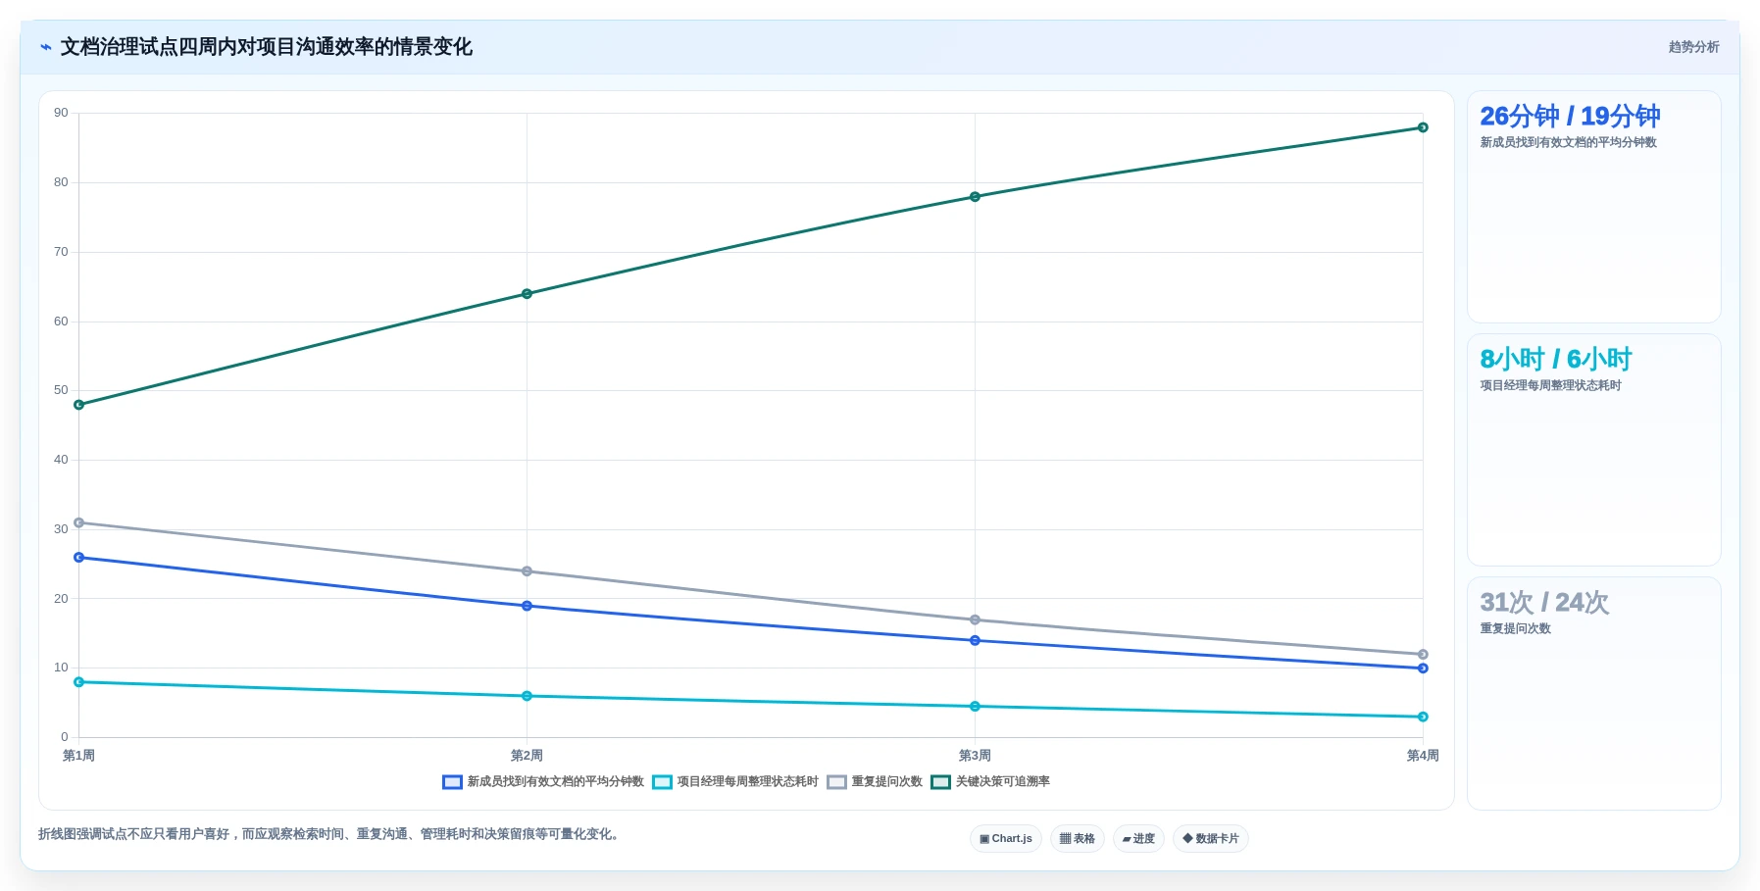Toggle the 新成员找到有效文档的平均分钟数 legend swatch
The image size is (1760, 891).
coord(452,782)
